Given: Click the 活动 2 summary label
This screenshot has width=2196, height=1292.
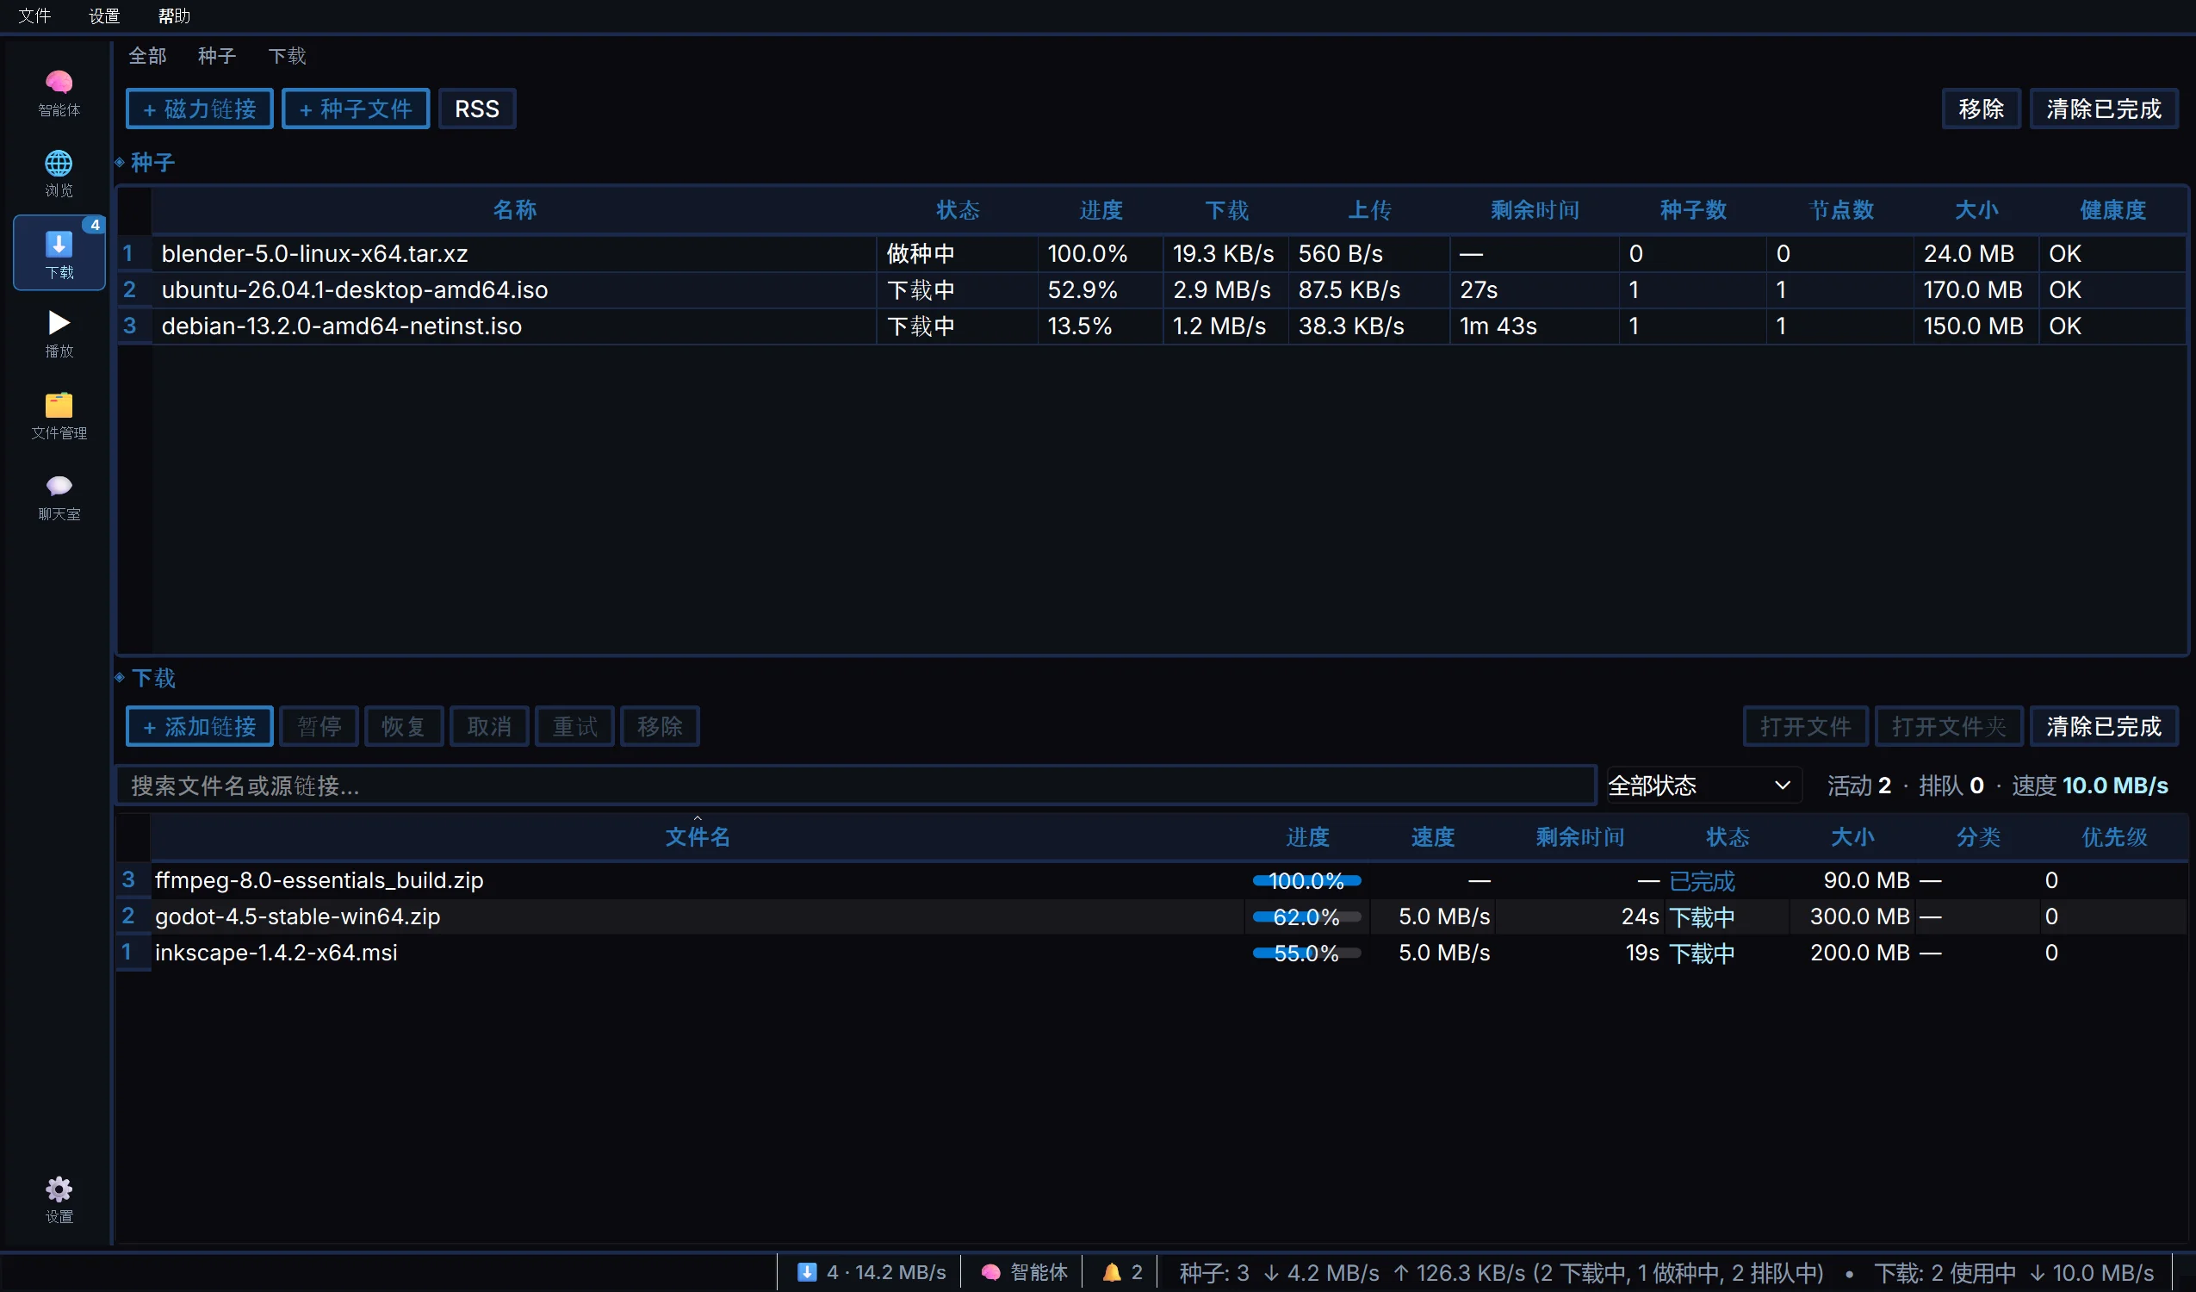Looking at the screenshot, I should [1858, 786].
